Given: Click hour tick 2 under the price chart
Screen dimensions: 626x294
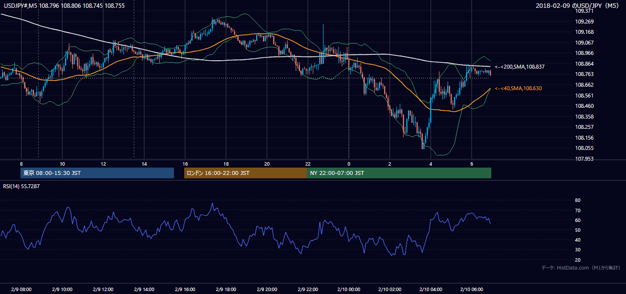Looking at the screenshot, I should (x=389, y=163).
